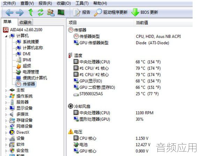Click the back navigation arrow icon
This screenshot has height=156, width=201.
point(9,13)
